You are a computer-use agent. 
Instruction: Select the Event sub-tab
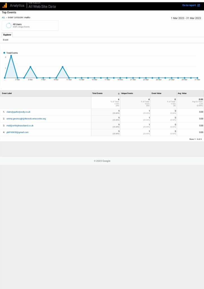(x=6, y=40)
